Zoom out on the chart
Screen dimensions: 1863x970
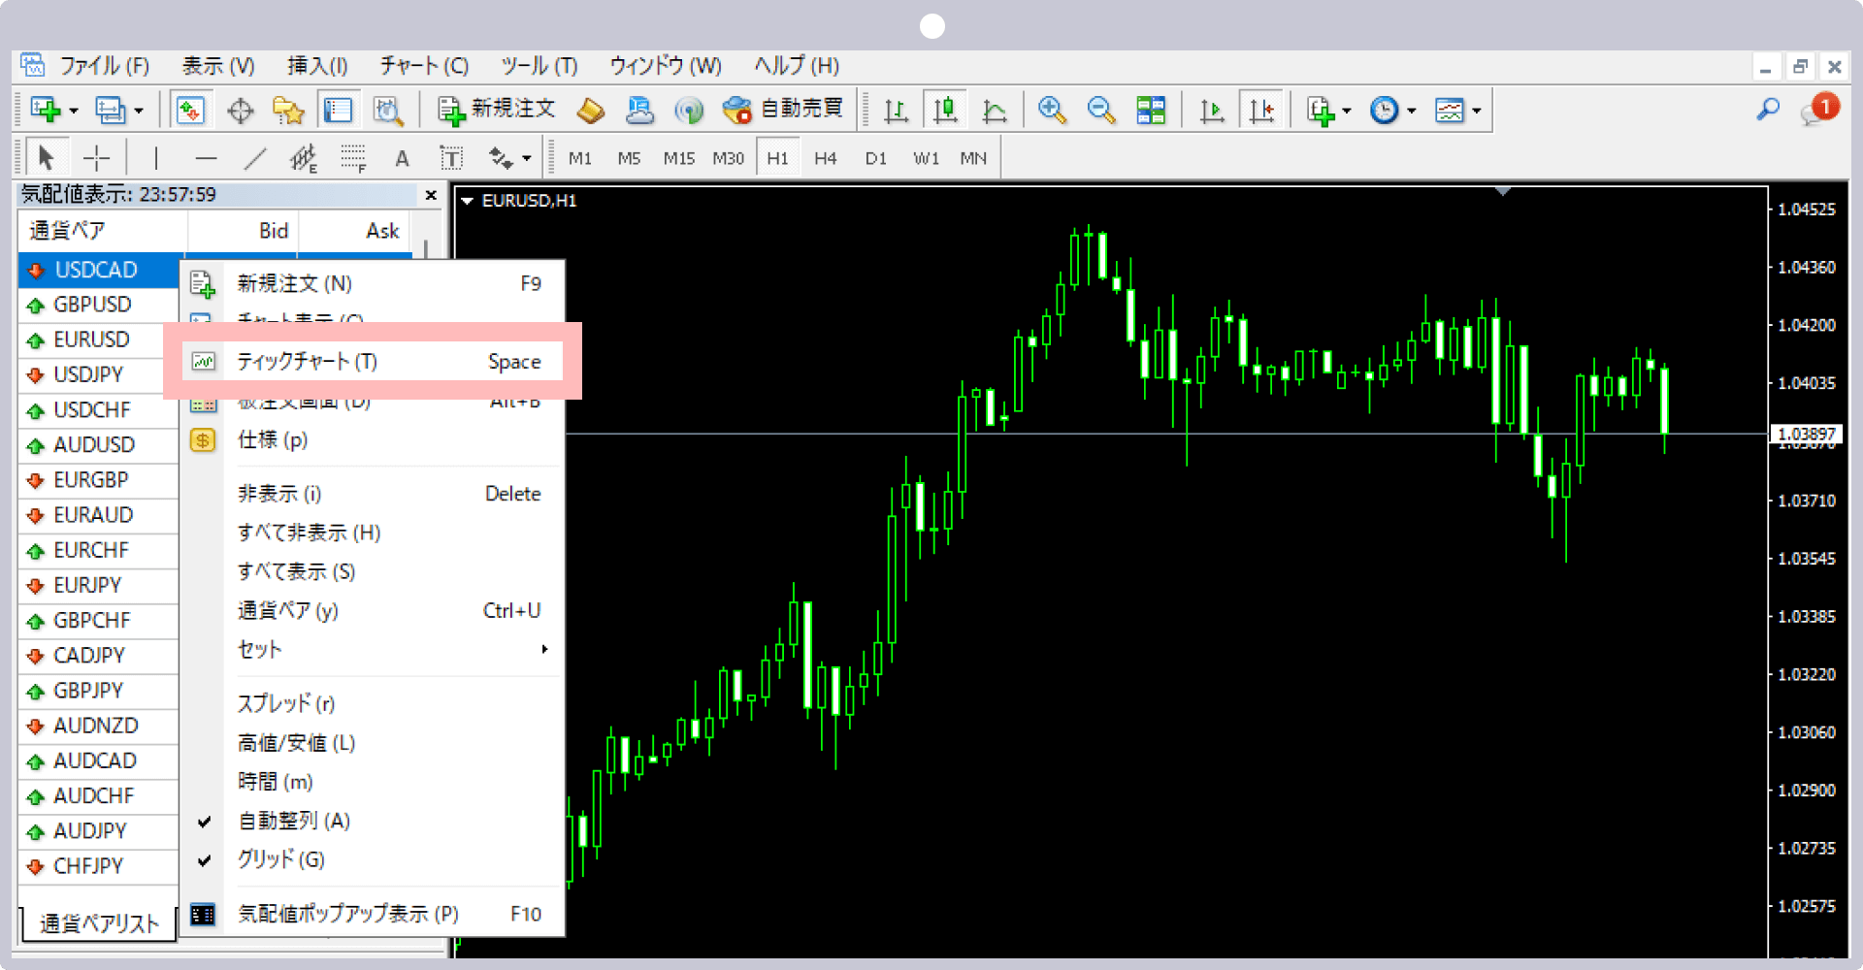pyautogui.click(x=1101, y=110)
